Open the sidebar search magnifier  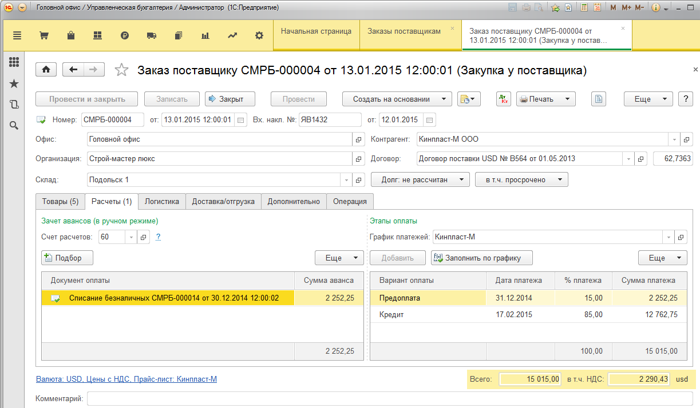14,125
